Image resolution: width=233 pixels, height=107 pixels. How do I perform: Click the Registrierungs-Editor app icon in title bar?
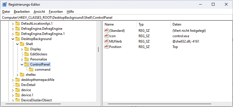point(5,5)
